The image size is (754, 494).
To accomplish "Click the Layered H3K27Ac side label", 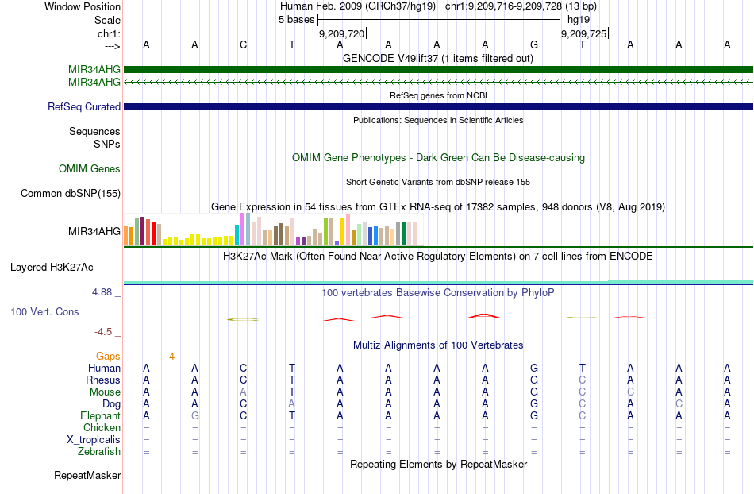I will point(52,268).
